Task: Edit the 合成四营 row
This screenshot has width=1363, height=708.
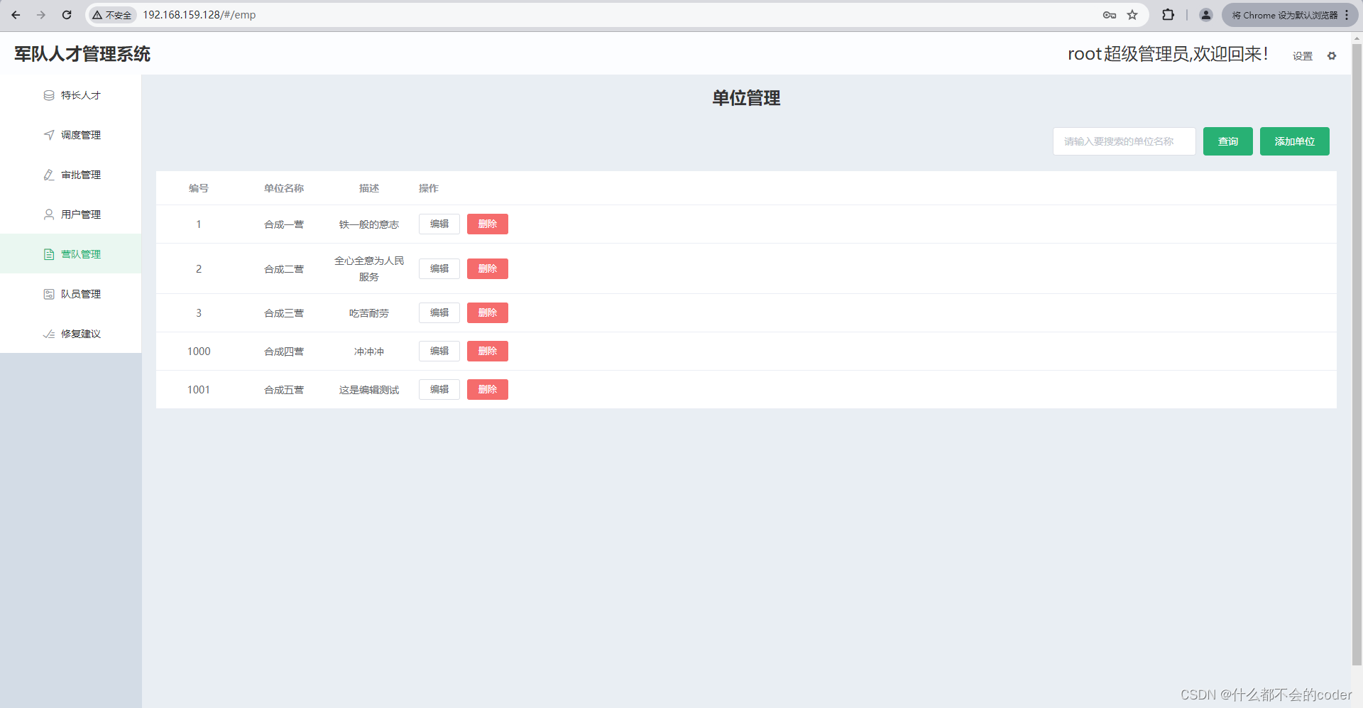Action: [x=439, y=352]
